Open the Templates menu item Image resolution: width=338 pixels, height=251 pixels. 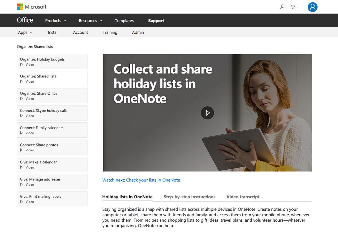124,21
